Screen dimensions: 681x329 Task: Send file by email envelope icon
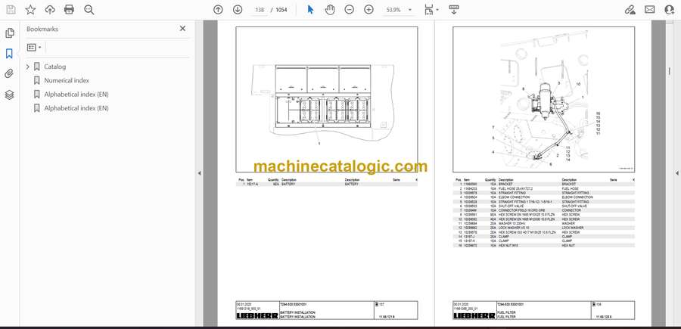(x=650, y=10)
